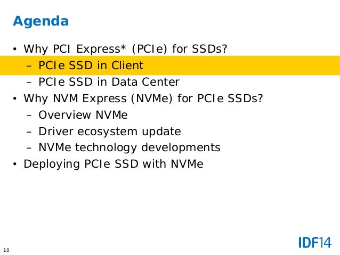
Task: Click slide number 10
Action: [6, 250]
